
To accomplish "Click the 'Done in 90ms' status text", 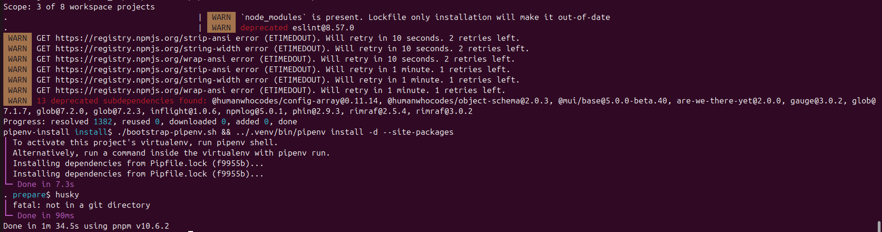I will tap(46, 215).
